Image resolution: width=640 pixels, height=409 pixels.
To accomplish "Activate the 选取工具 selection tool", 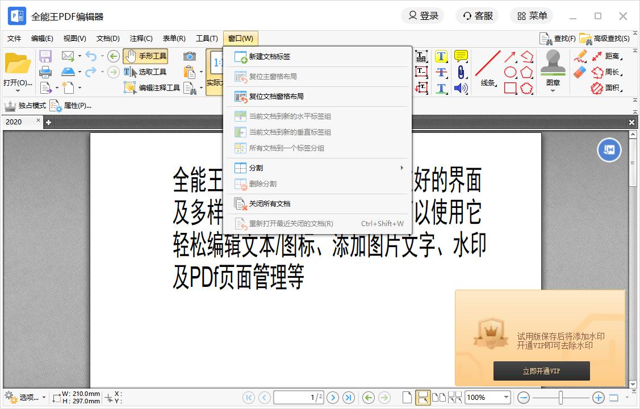I will tap(146, 72).
